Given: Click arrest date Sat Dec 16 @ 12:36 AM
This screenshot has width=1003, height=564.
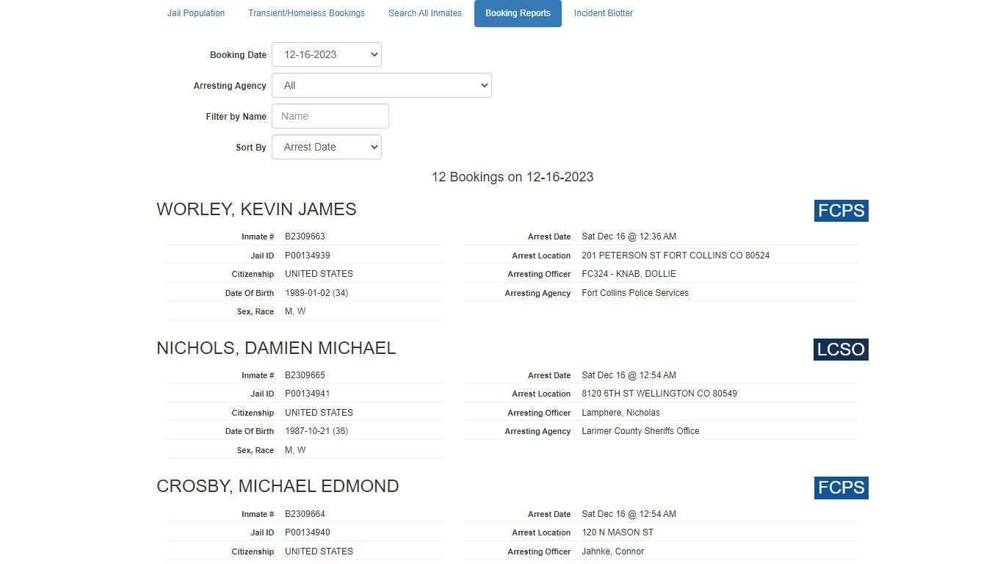Looking at the screenshot, I should click(x=629, y=236).
